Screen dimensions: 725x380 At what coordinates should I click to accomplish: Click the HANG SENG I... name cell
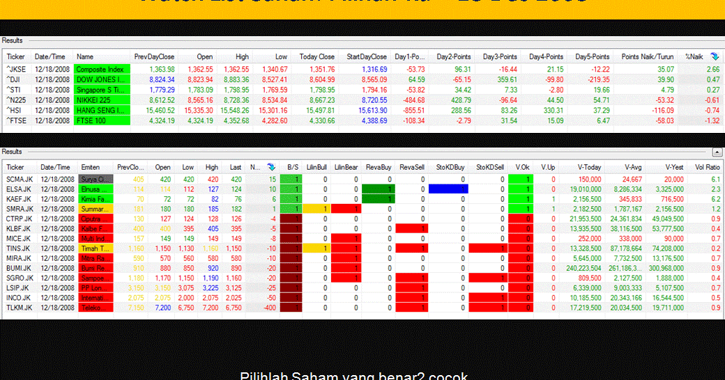coord(102,111)
